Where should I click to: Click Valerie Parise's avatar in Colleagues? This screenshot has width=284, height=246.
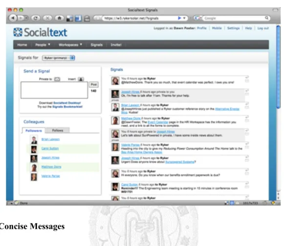pyautogui.click(x=34, y=177)
